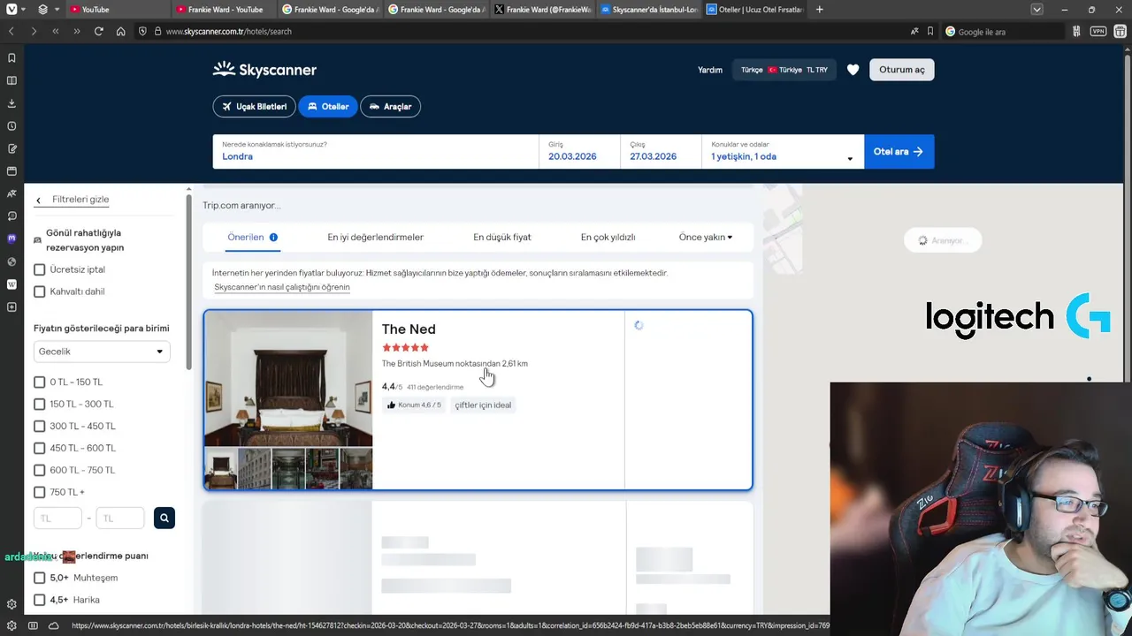Sort by En iyi değerlendirmeler

coord(375,237)
